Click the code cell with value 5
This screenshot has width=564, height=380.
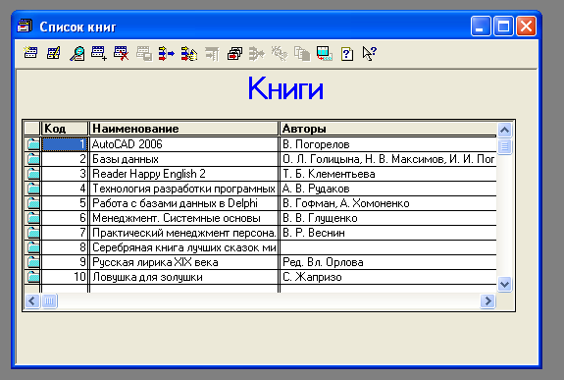[x=65, y=203]
